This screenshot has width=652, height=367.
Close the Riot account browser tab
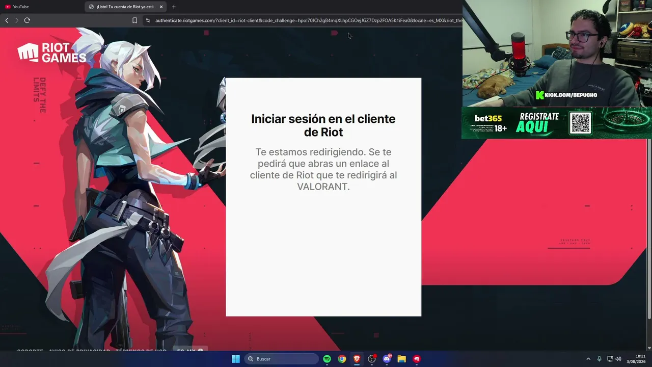tap(161, 7)
